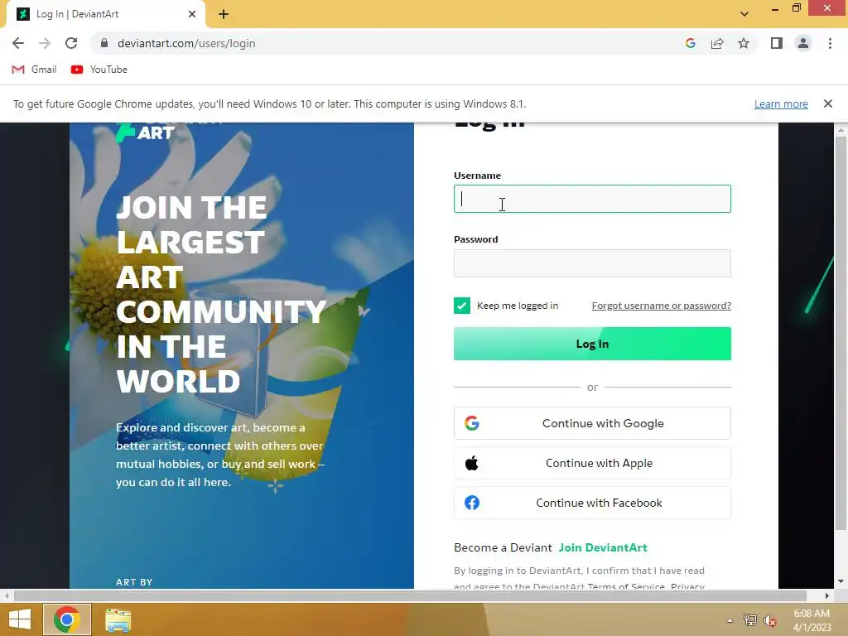
Task: Click the horizontal scrollbar thumb
Action: tap(410, 595)
